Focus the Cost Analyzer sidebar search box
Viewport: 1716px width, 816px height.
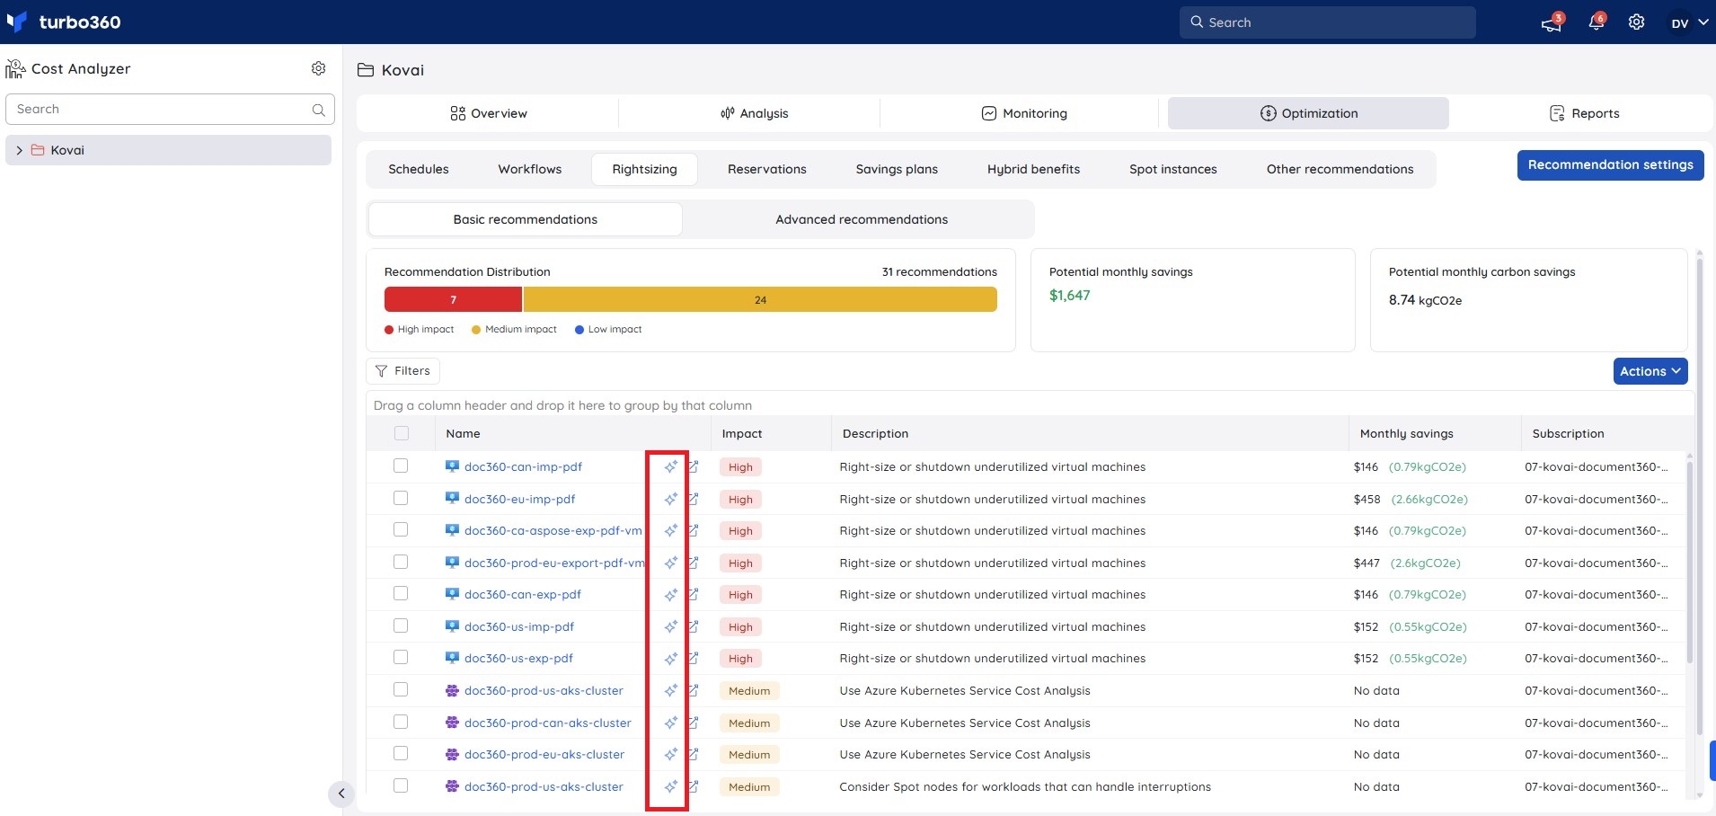[x=170, y=110]
